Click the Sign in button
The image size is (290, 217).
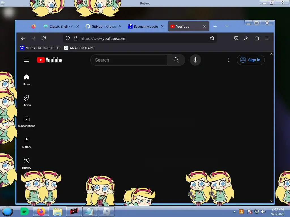251,60
